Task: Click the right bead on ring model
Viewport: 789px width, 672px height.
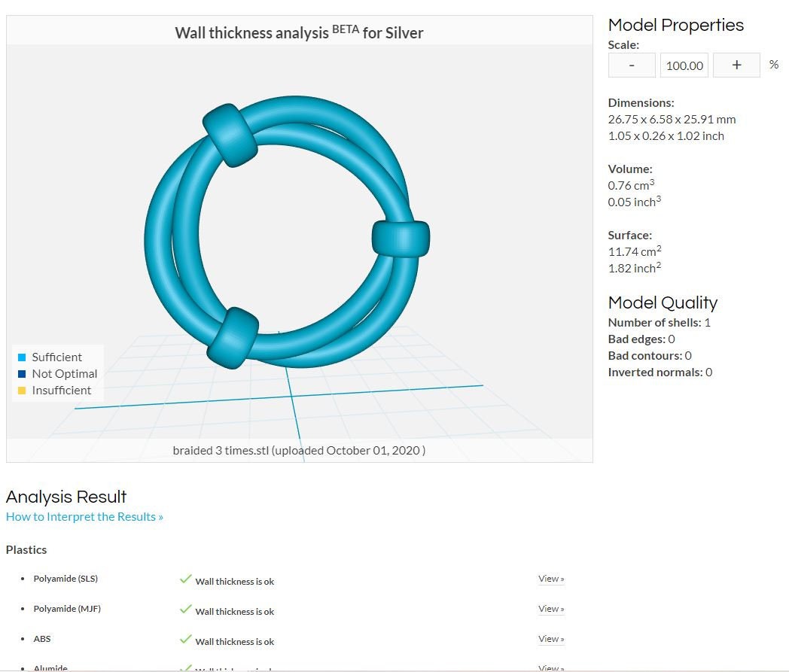Action: (401, 239)
